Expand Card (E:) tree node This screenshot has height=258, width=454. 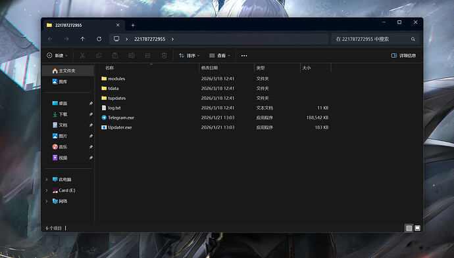(x=47, y=190)
